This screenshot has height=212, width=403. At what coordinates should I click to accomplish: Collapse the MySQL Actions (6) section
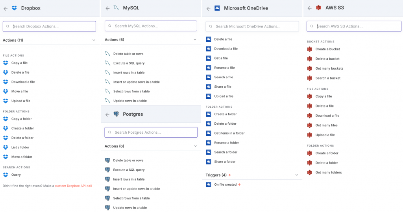click(195, 40)
